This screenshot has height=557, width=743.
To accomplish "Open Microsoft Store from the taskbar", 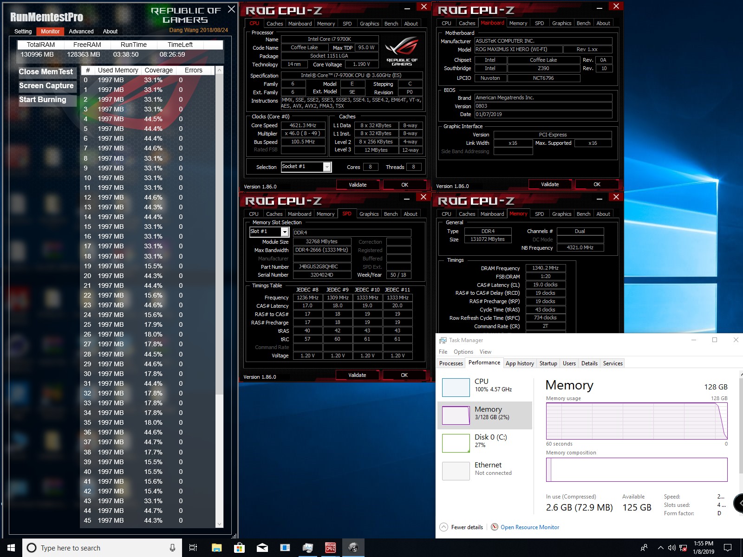I will tap(239, 548).
